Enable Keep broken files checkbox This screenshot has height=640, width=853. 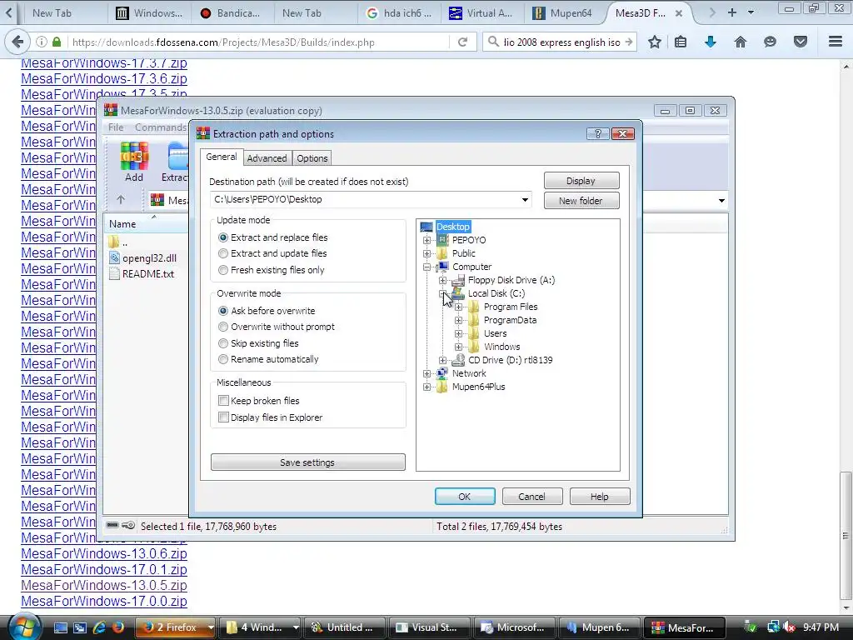click(223, 401)
